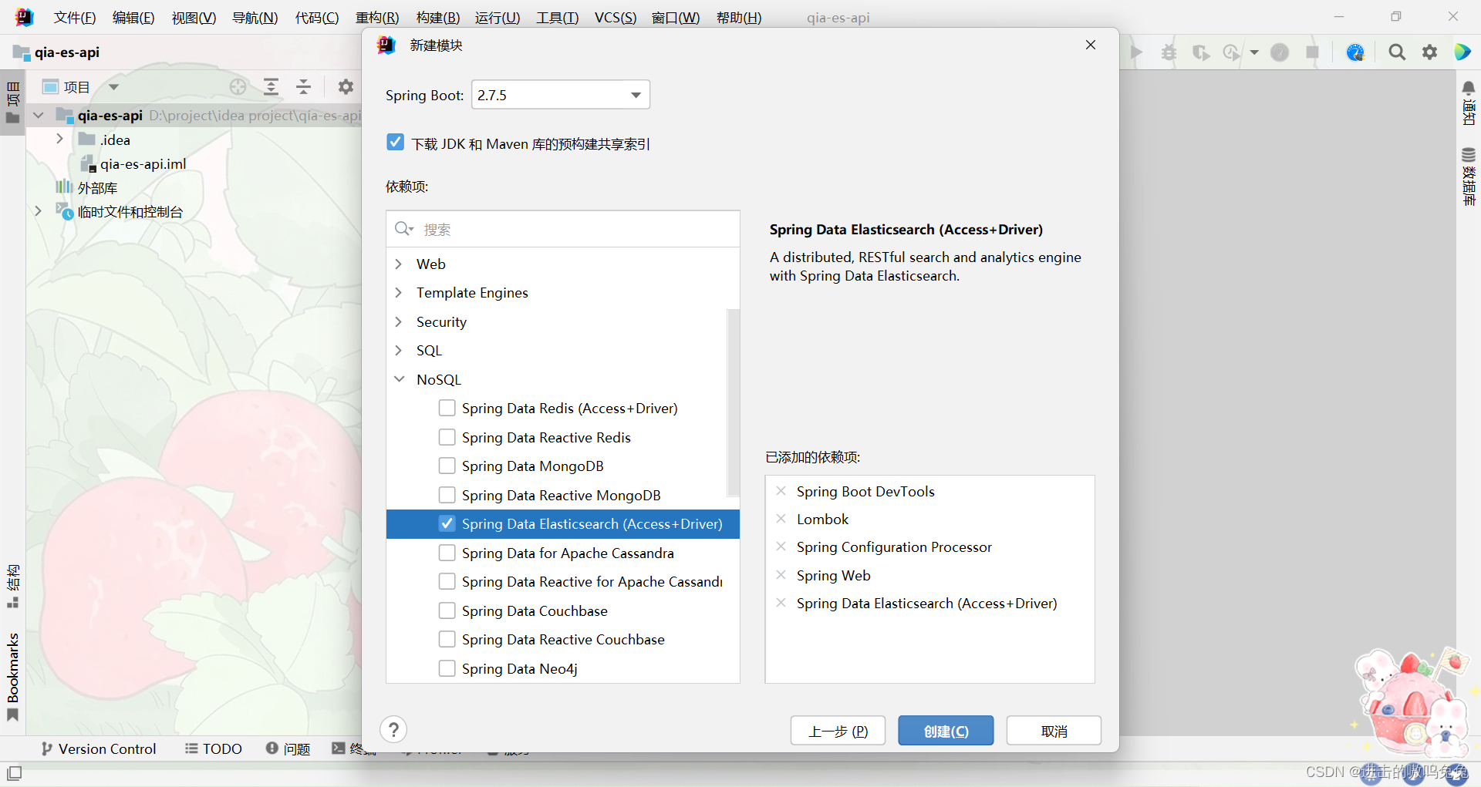Check Spring Data for Apache Cassandra

pyautogui.click(x=447, y=553)
